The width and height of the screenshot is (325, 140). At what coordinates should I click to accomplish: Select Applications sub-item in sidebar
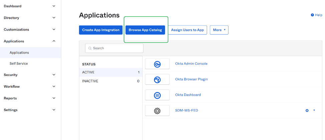pos(30,53)
